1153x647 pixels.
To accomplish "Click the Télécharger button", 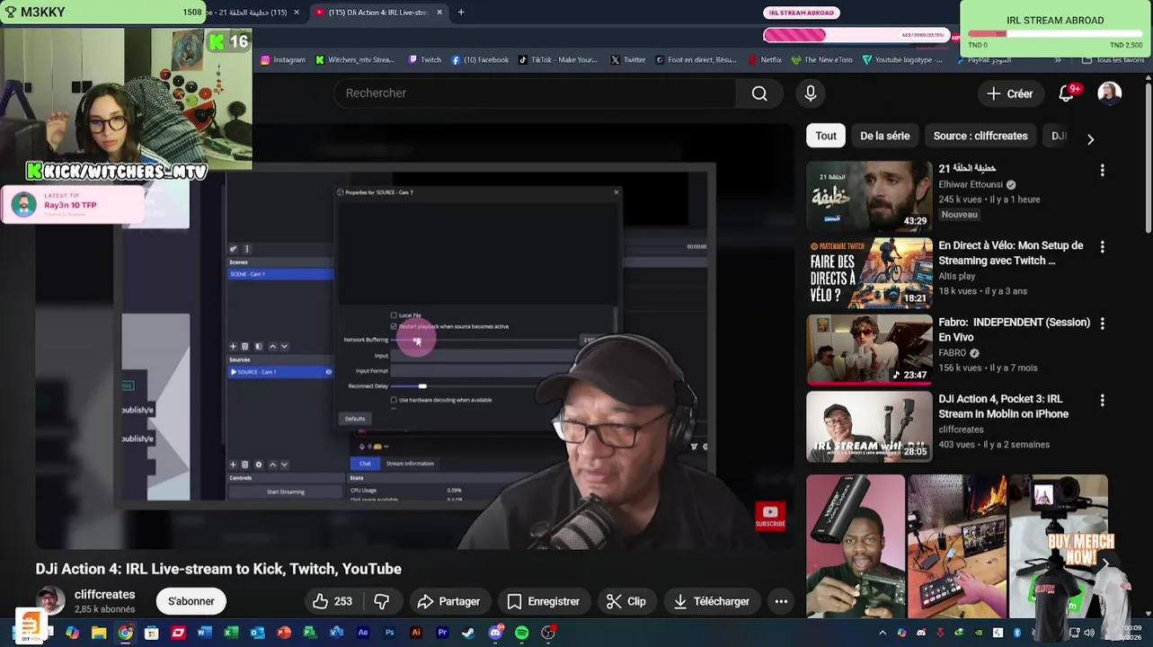I will (711, 601).
